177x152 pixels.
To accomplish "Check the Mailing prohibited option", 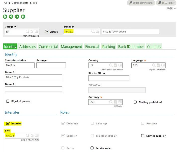I will 135,102.
